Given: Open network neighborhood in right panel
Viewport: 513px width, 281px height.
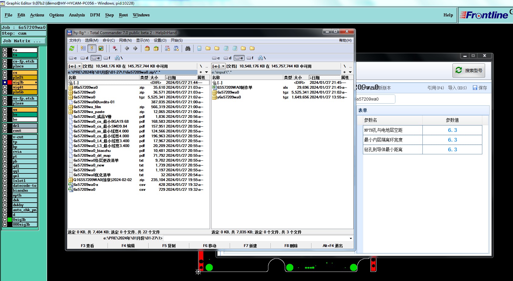Looking at the screenshot, I should pos(262,58).
